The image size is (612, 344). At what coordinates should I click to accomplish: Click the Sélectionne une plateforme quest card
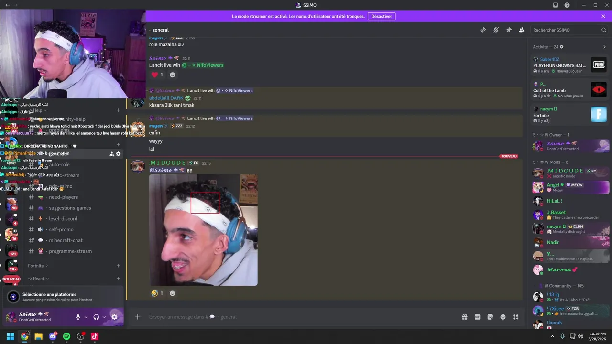[63, 297]
